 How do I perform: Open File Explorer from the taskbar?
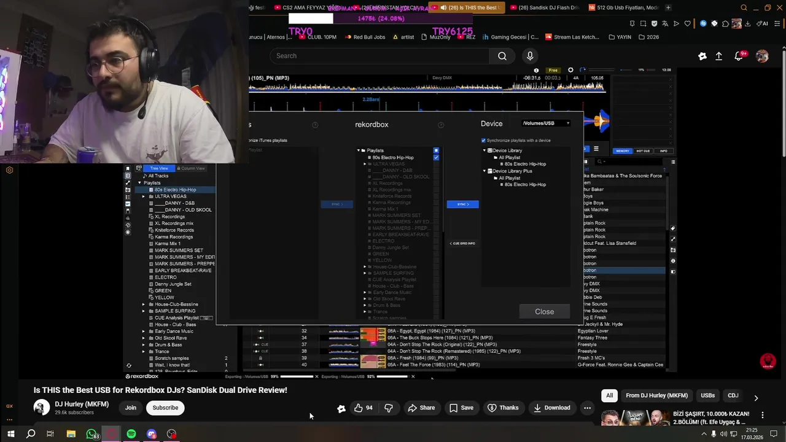coord(71,434)
